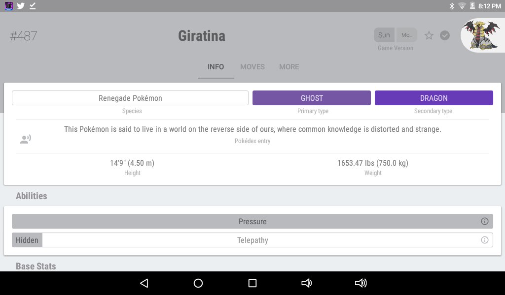Tap the battery status icon
This screenshot has height=295, width=505.
tap(472, 6)
